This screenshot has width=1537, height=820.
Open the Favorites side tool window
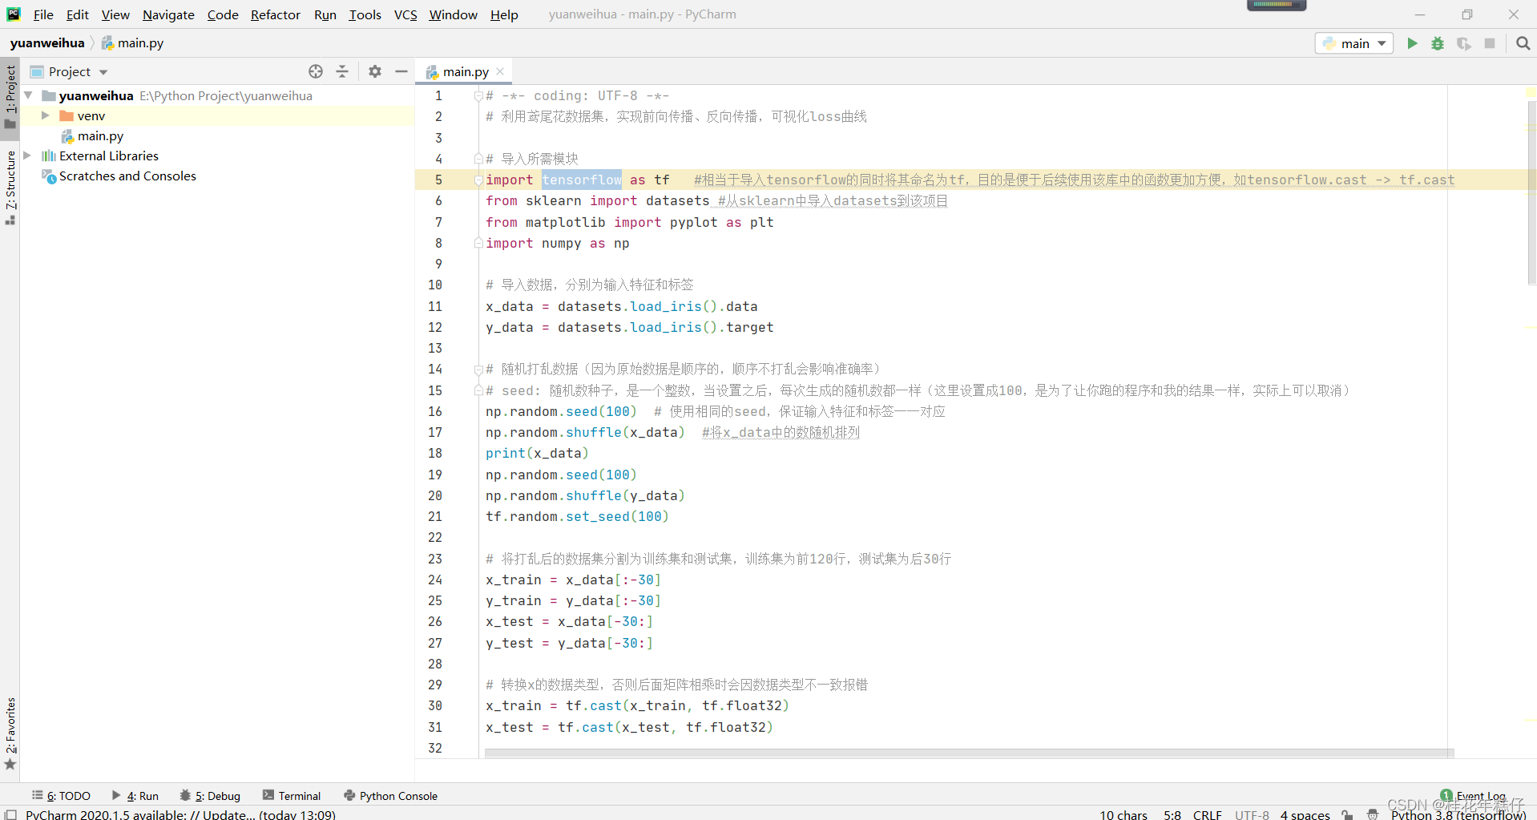click(x=10, y=733)
